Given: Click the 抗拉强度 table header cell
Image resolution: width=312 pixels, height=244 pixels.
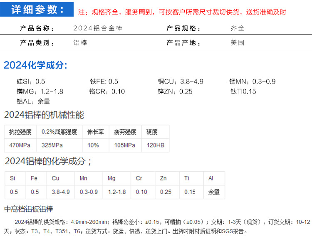Looking at the screenshot, I should pos(20,132).
